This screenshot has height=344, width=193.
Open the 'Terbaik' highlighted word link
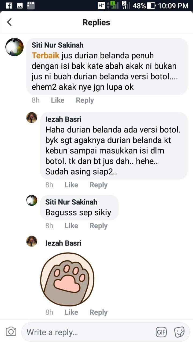pyautogui.click(x=45, y=55)
